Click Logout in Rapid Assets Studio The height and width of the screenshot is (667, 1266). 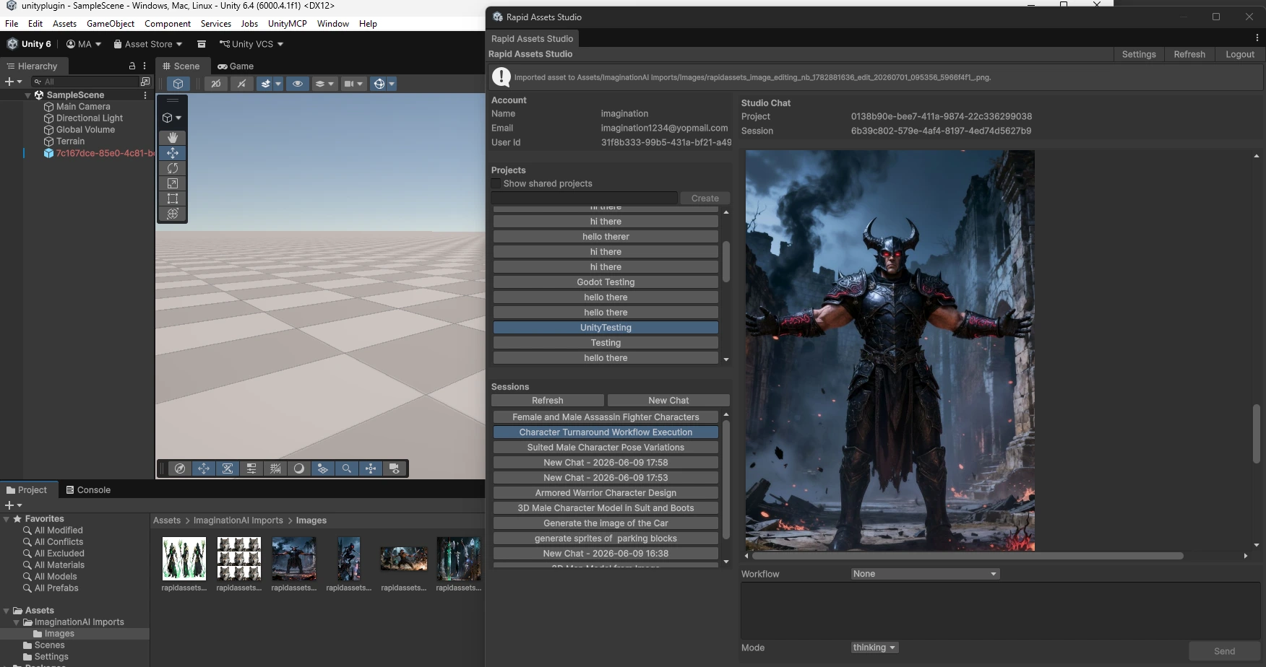pyautogui.click(x=1240, y=54)
